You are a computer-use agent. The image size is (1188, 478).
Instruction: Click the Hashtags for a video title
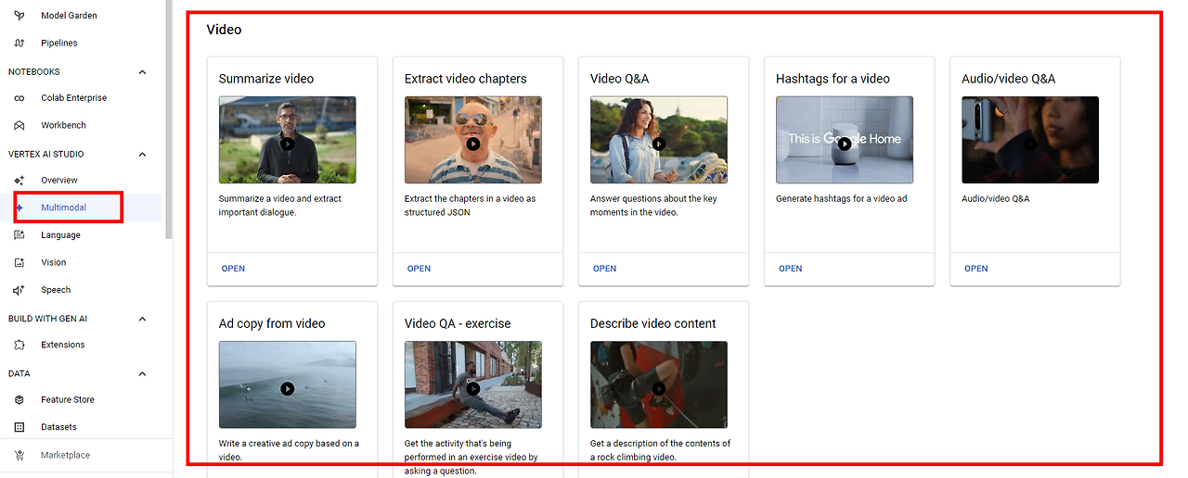pos(833,79)
